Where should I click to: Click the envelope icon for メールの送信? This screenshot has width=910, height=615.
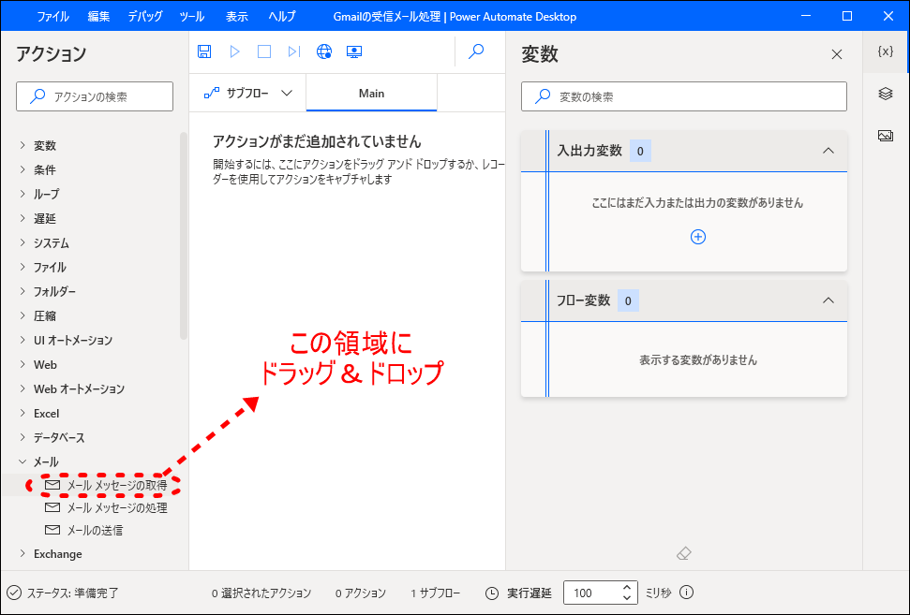tap(52, 530)
